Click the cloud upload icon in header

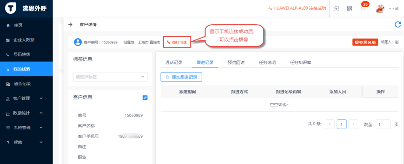point(337,8)
